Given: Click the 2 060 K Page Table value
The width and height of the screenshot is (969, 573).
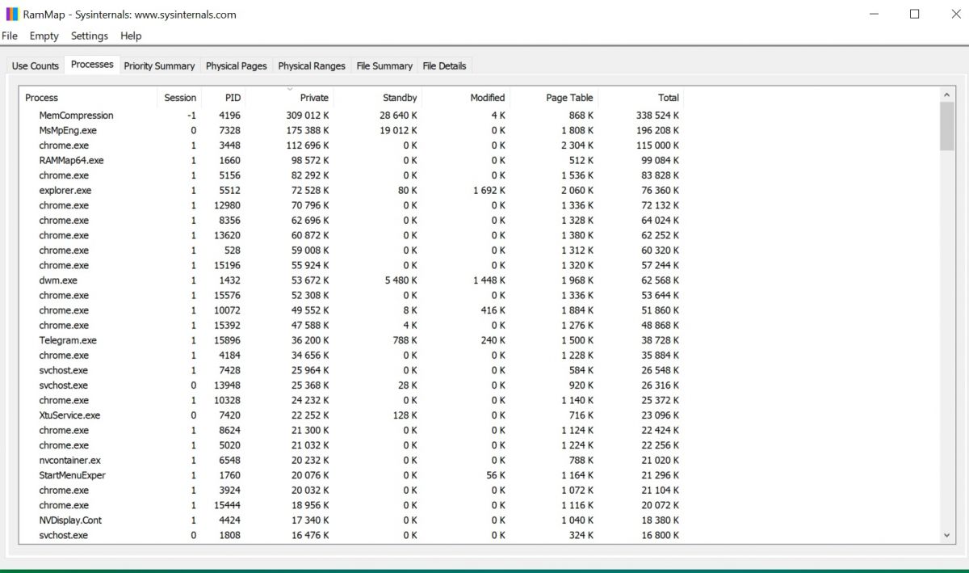Looking at the screenshot, I should coord(577,191).
